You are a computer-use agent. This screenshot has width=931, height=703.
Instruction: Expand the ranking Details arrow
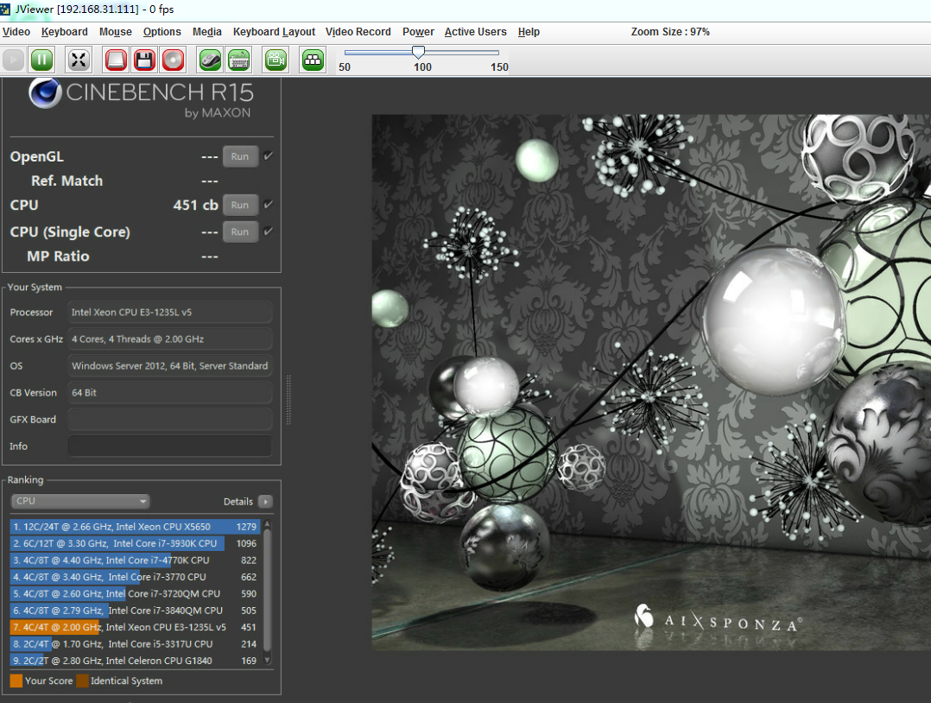265,502
